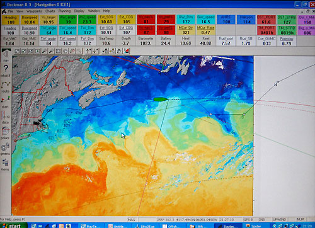Click the third chart-centering toolbar icon
The width and height of the screenshot is (315, 228).
[31, 51]
